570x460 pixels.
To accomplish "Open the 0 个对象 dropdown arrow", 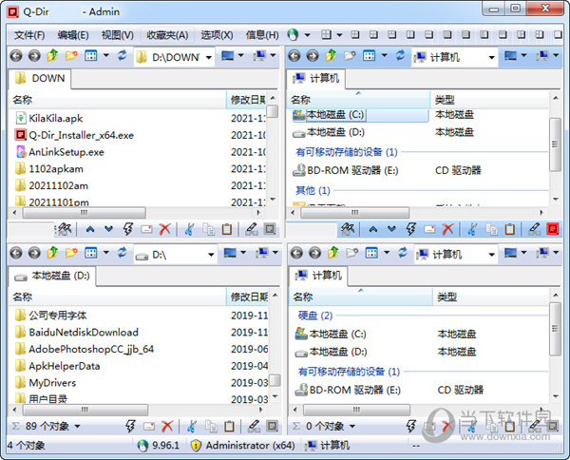I will coord(352,426).
